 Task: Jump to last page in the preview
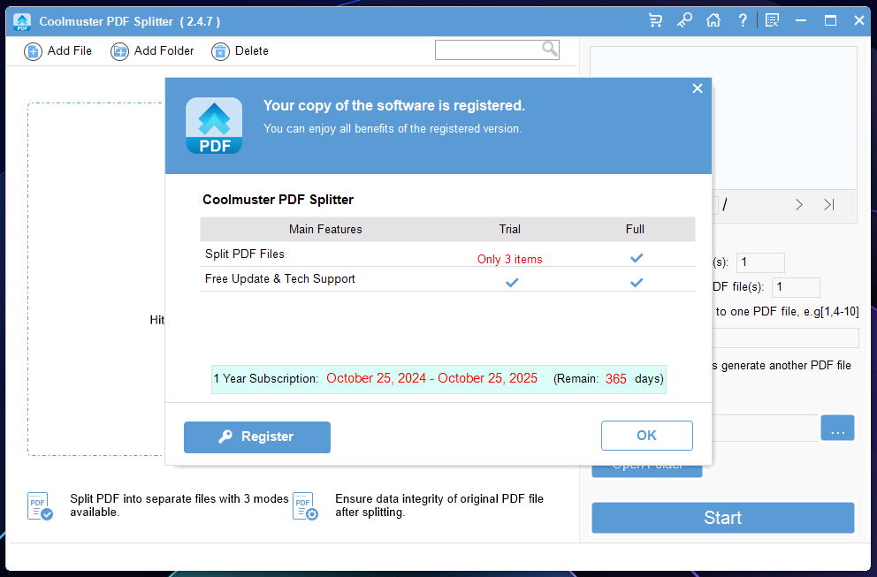[x=829, y=205]
